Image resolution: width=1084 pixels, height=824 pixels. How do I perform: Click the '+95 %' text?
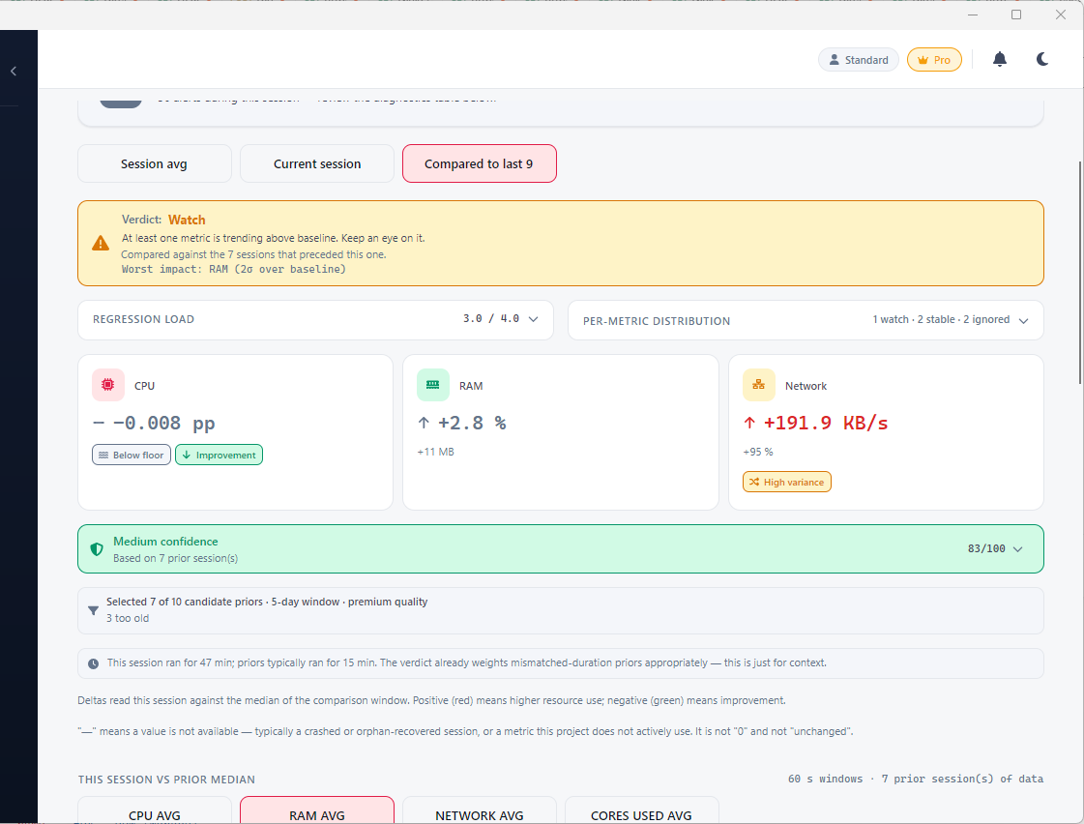tap(758, 452)
